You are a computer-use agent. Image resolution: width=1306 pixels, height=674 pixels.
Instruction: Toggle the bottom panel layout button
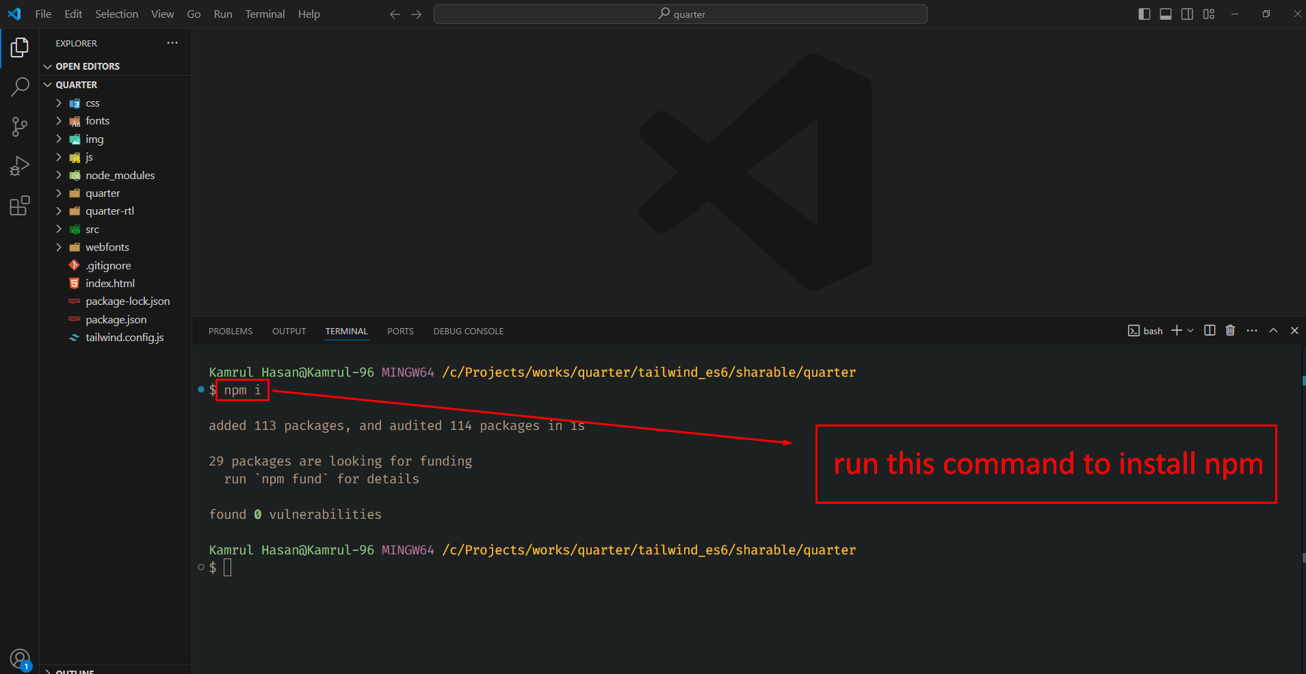pos(1166,14)
